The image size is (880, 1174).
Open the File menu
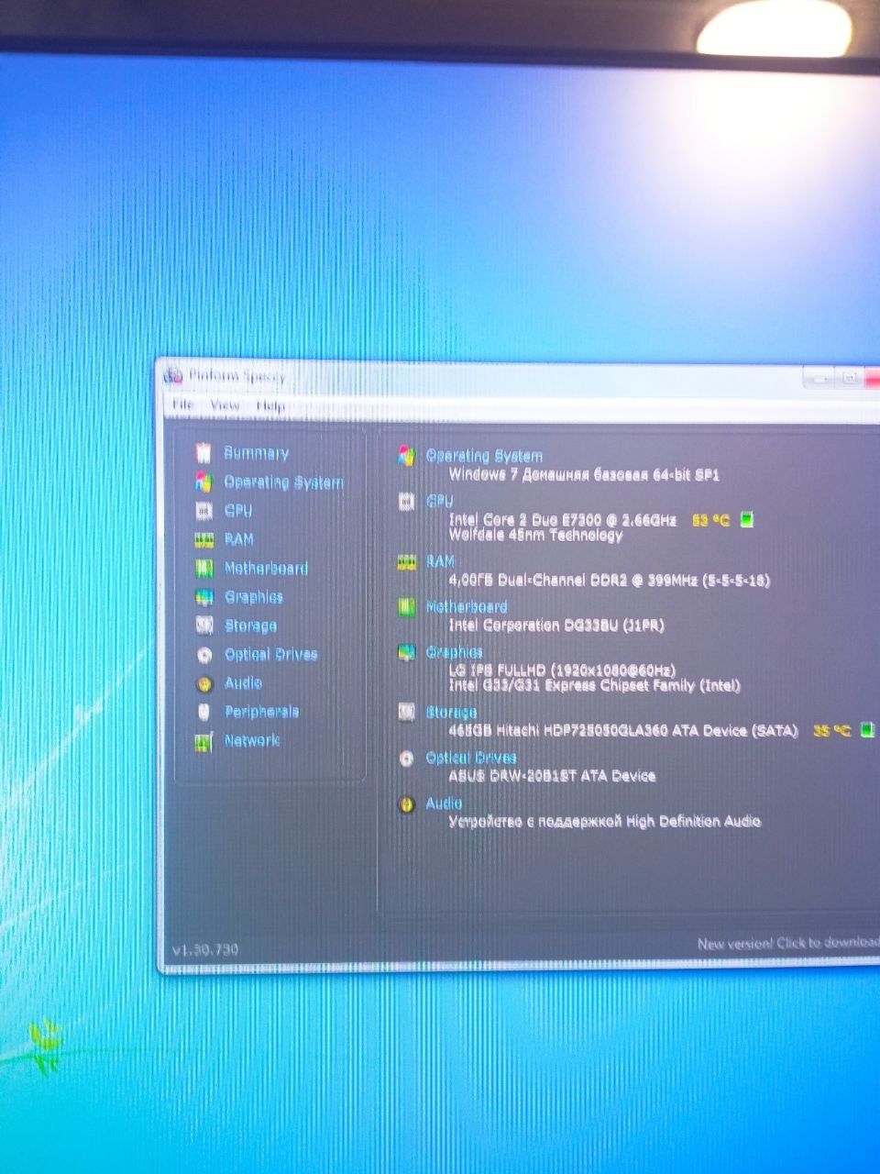[x=182, y=404]
